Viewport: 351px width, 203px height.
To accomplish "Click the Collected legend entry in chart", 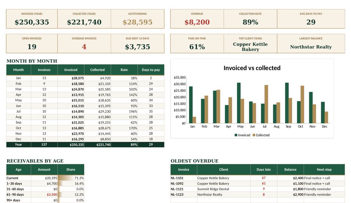I will click(261, 135).
